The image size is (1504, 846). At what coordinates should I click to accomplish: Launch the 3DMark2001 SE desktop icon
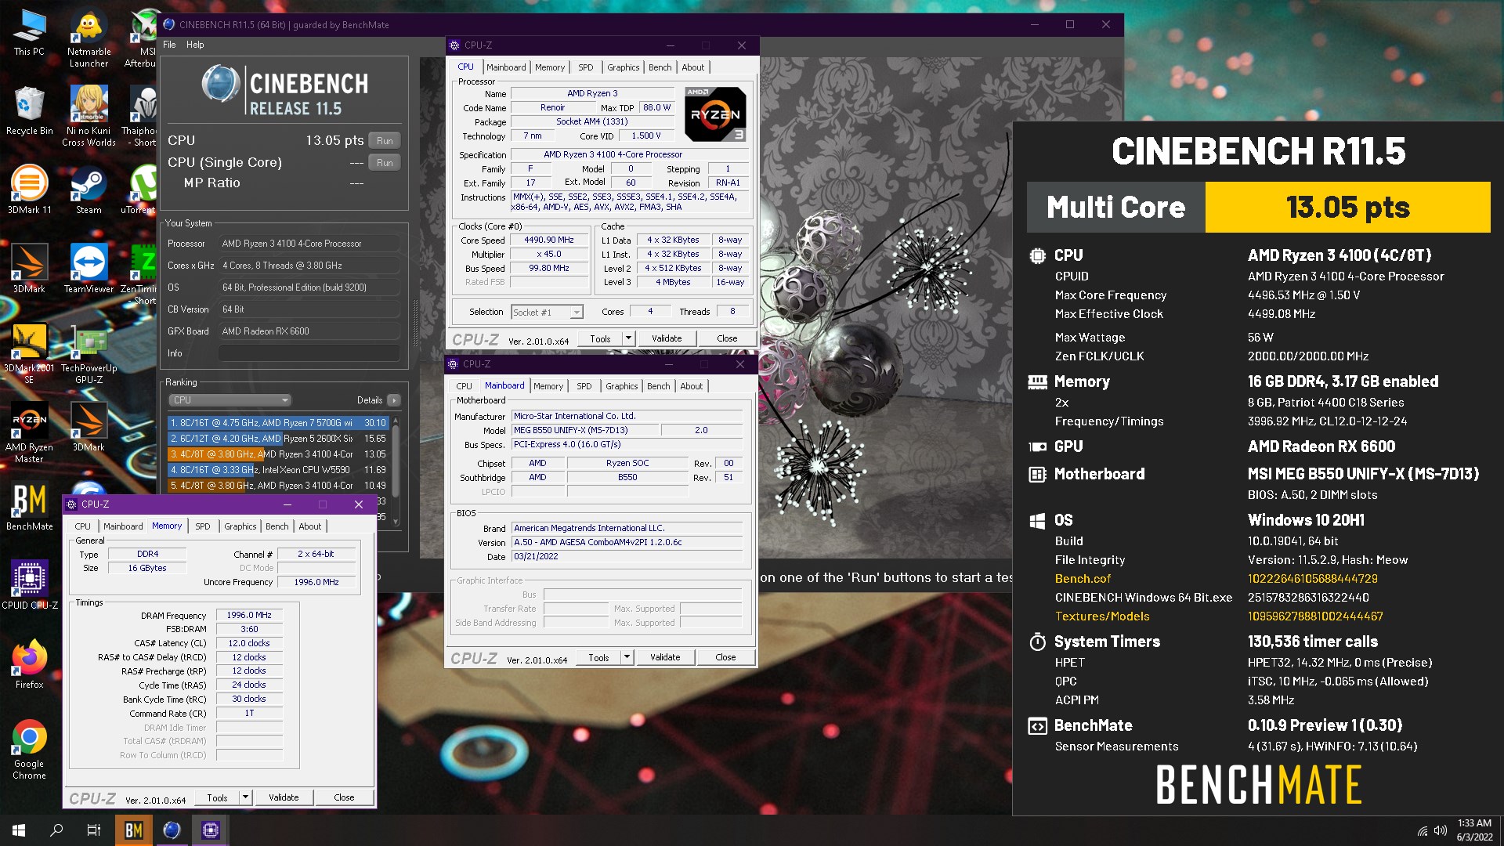[29, 353]
